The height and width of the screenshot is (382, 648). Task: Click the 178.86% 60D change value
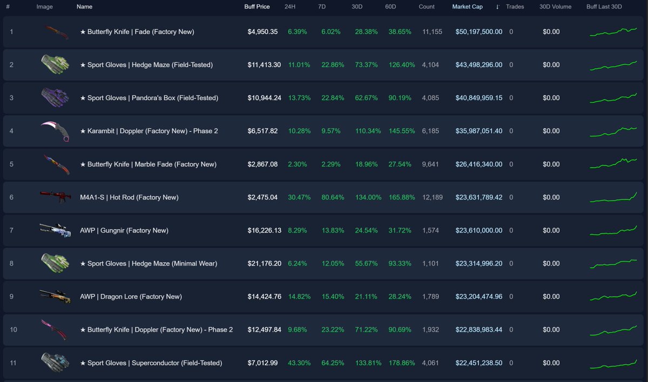point(402,363)
